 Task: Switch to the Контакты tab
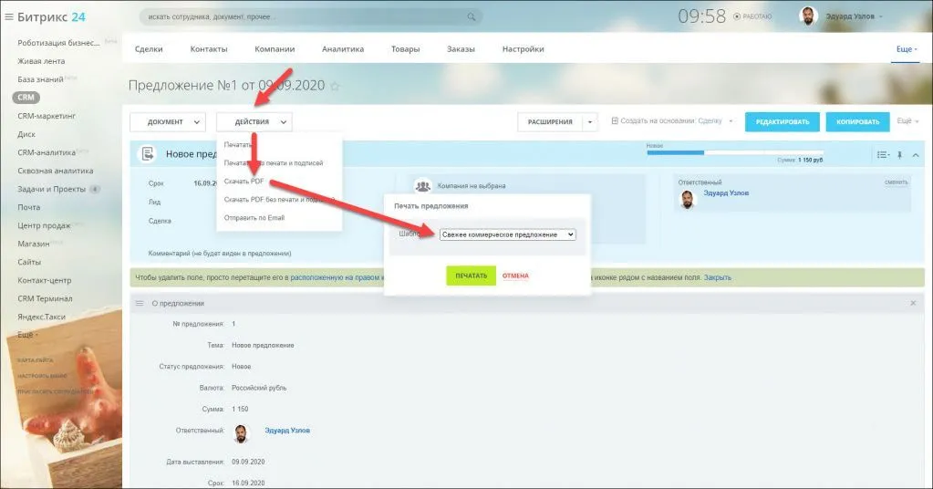[209, 49]
